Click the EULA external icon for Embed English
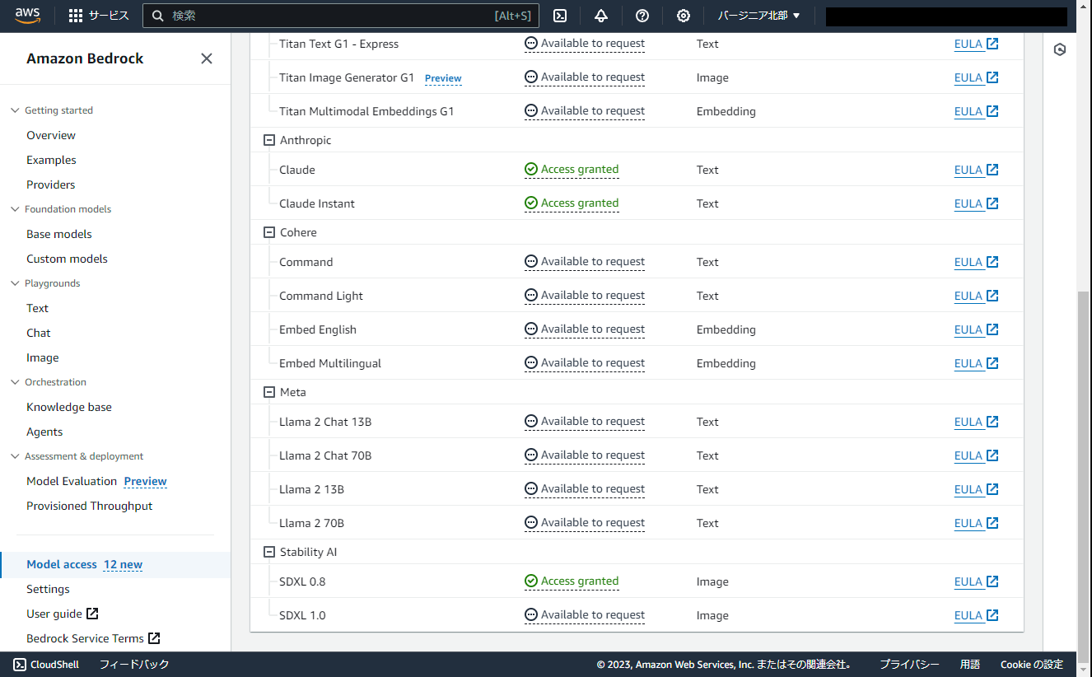The height and width of the screenshot is (677, 1092). point(992,329)
